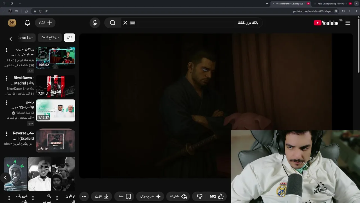Open the 1:17:37 السفراء13 video thumbnail
Image resolution: width=360 pixels, height=203 pixels.
click(56, 110)
